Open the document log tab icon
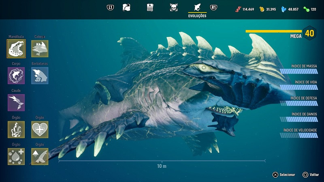Image resolution: width=324 pixels, height=182 pixels. (150, 8)
